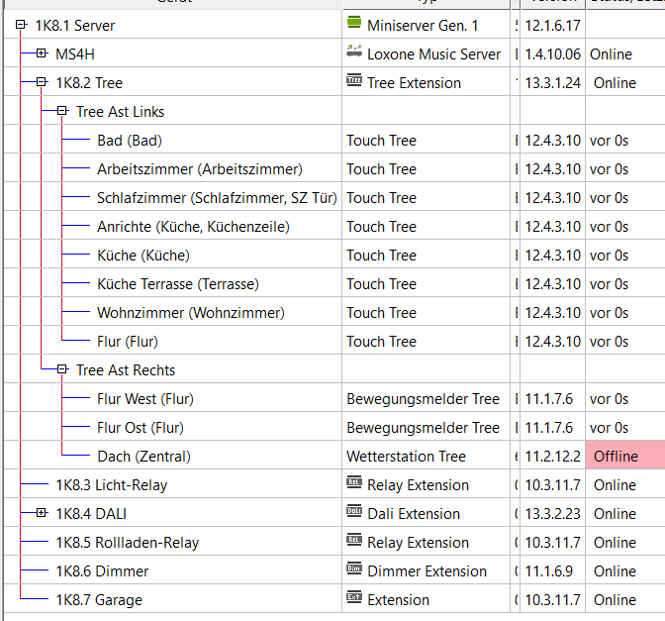Viewport: 665px width, 621px height.
Task: Click the Tree Extension icon
Action: click(x=354, y=82)
